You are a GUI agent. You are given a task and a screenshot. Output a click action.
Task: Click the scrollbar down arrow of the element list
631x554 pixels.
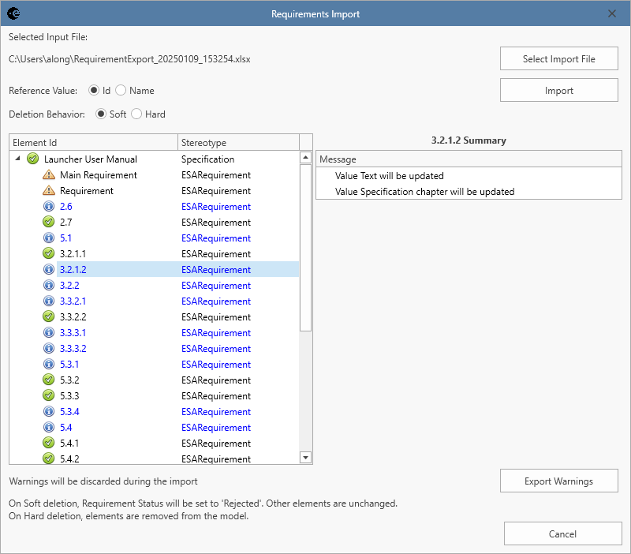coord(304,457)
